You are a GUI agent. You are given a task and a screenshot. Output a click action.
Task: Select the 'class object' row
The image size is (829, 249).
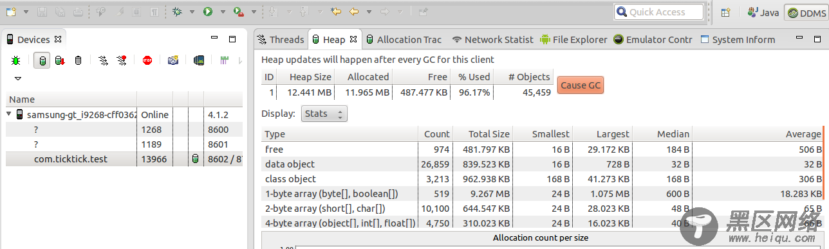(x=543, y=178)
